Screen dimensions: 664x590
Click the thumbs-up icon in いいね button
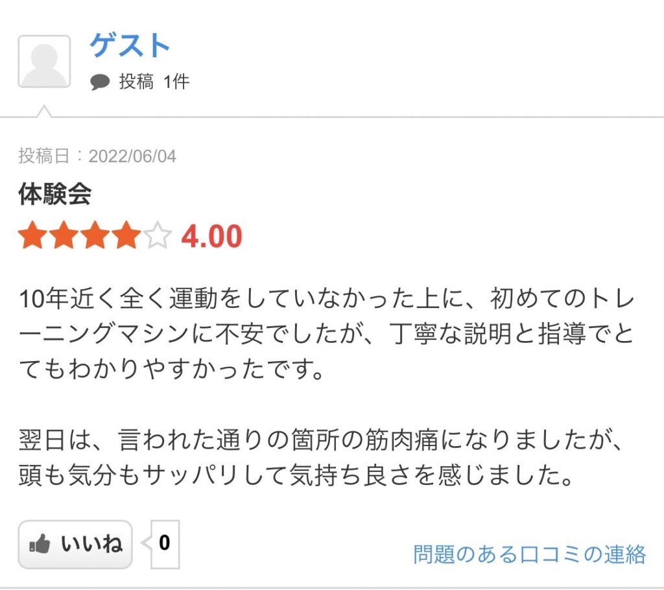(40, 543)
